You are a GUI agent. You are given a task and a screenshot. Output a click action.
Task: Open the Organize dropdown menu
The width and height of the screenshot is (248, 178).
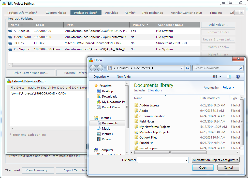coord(101,77)
